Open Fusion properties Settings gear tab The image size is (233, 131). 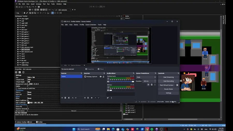[x=16, y=72]
